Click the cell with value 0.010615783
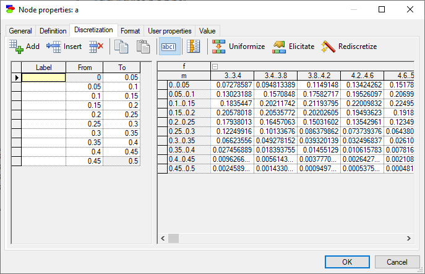The width and height of the screenshot is (425, 274). 363,150
